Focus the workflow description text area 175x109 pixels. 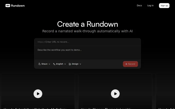[87, 53]
